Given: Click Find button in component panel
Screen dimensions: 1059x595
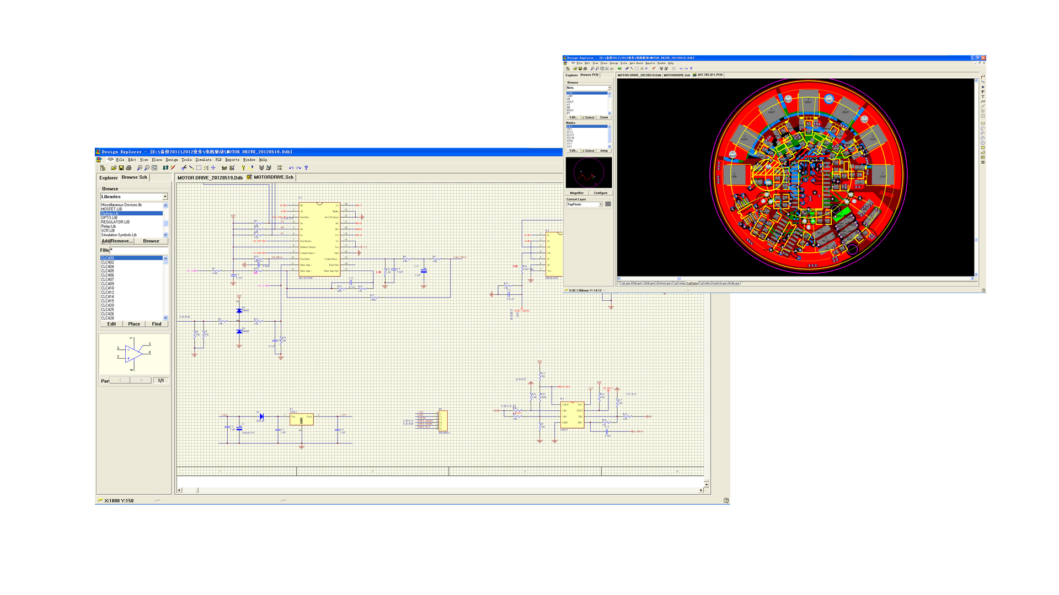Looking at the screenshot, I should point(157,324).
